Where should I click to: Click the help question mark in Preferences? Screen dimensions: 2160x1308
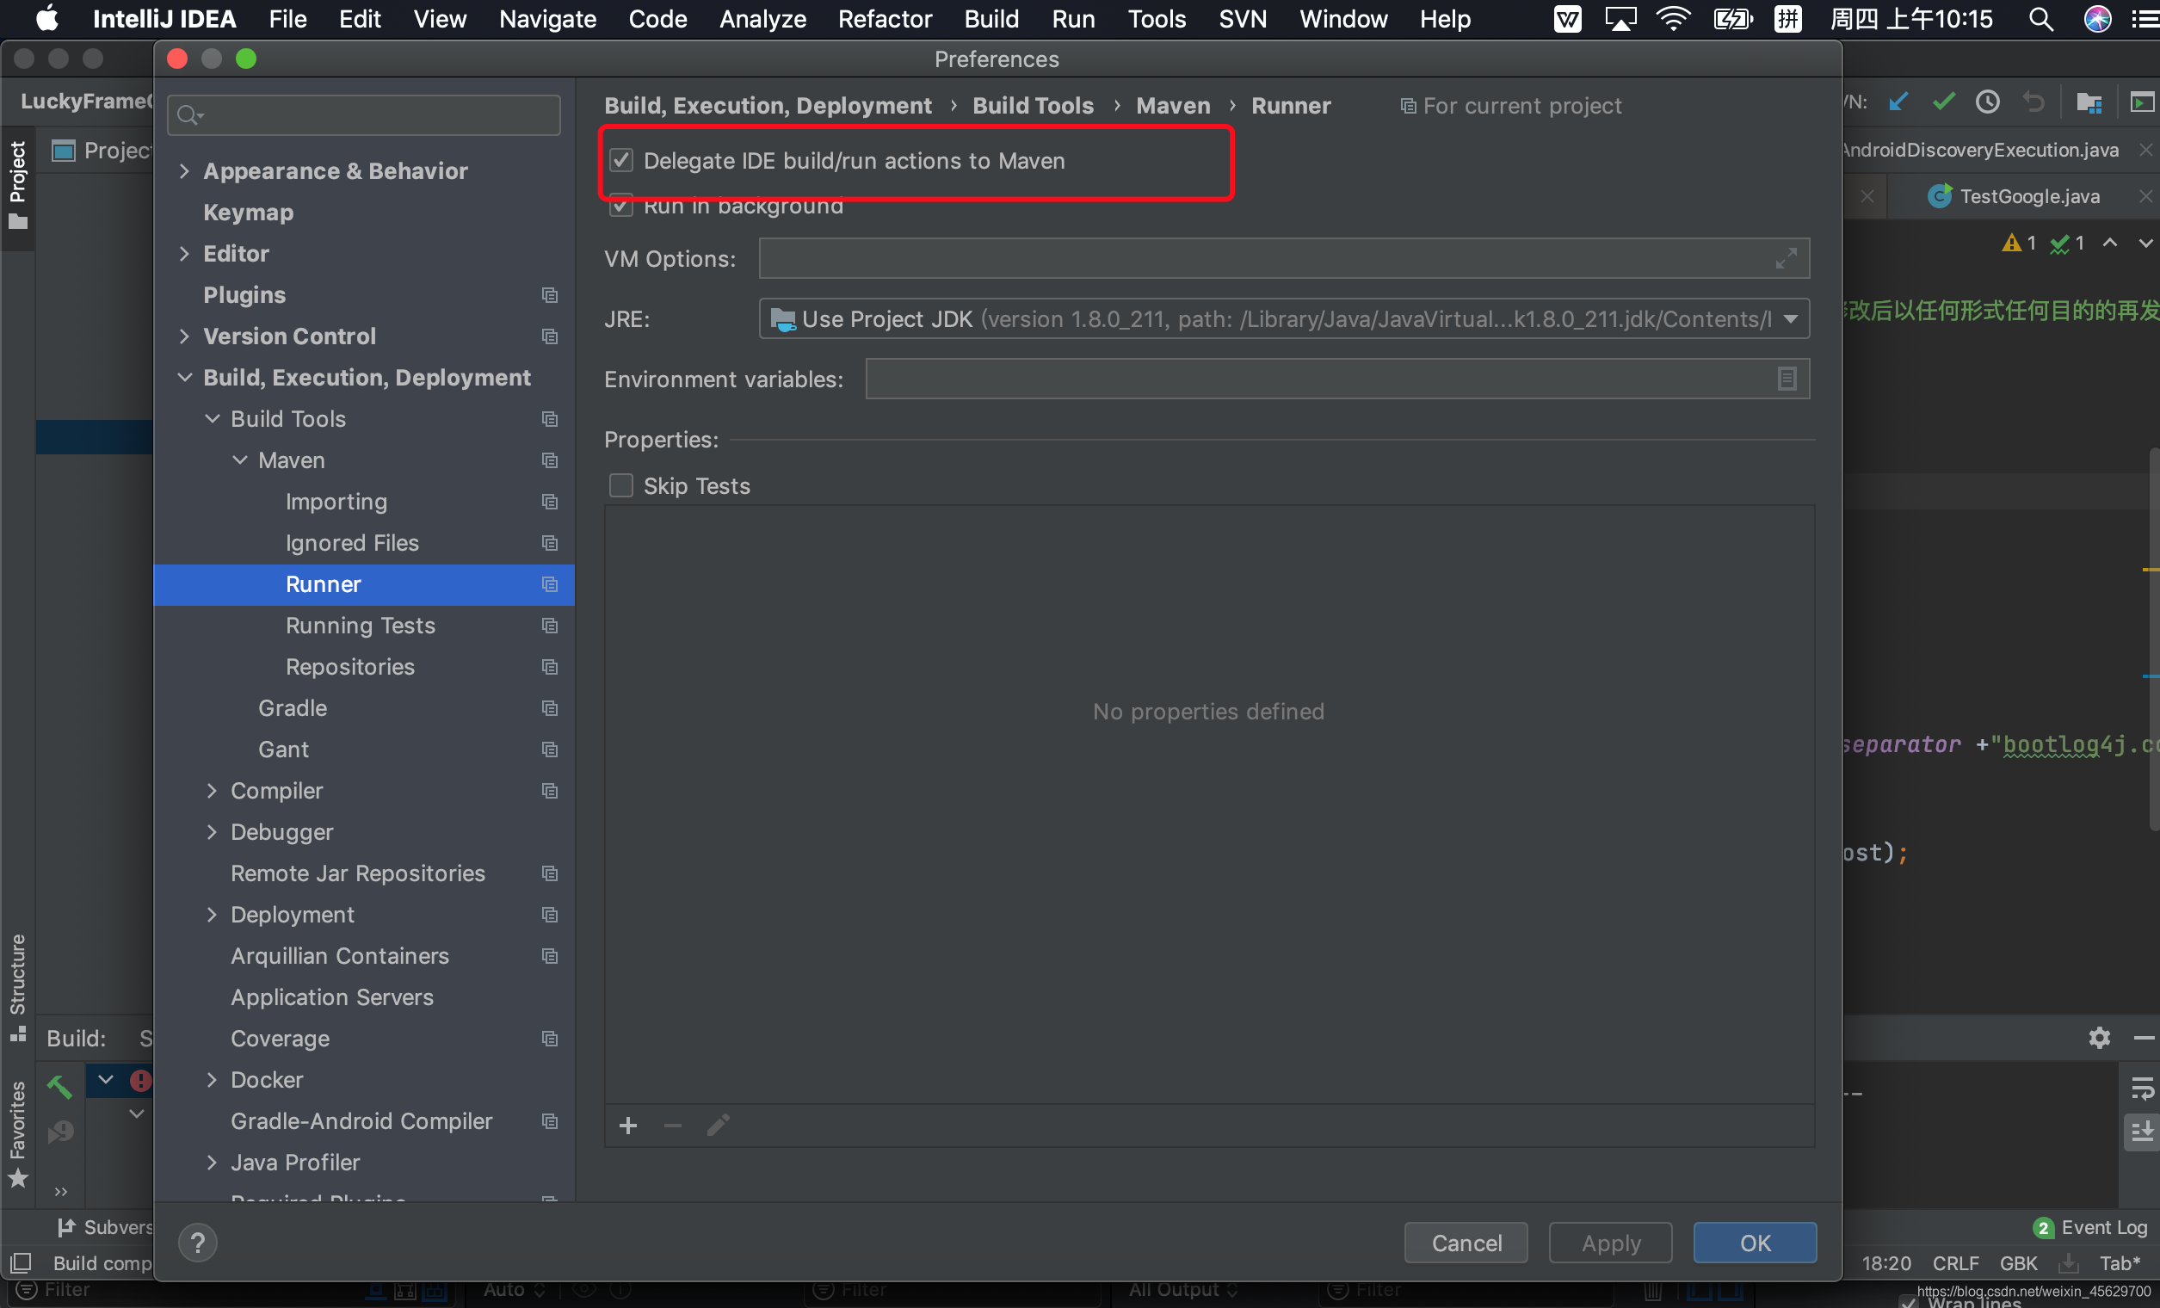(198, 1243)
